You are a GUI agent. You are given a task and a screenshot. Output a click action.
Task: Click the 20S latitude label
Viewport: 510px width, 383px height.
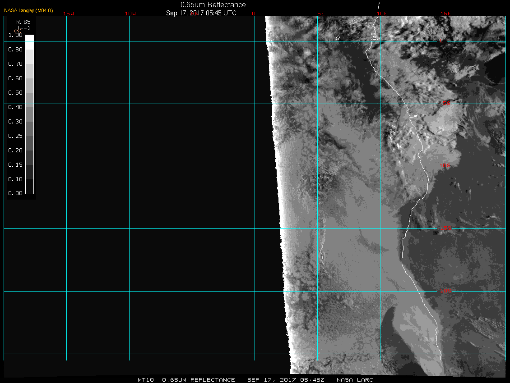(x=445, y=291)
